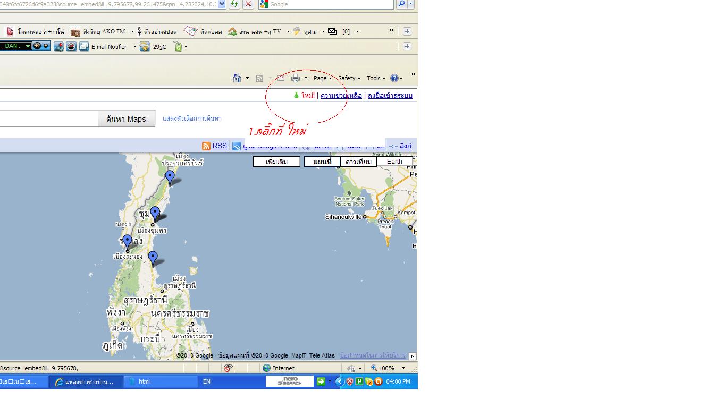Click the green price tag toolbar icon
Image resolution: width=723 pixels, height=408 pixels.
(178, 47)
